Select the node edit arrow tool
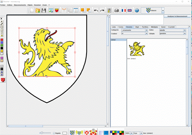 [2, 22]
